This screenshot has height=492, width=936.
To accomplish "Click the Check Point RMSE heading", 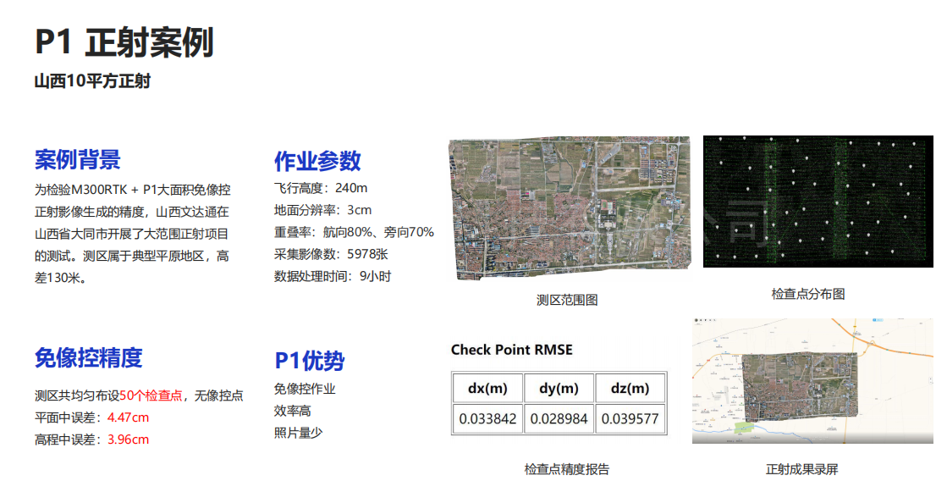I will click(511, 350).
